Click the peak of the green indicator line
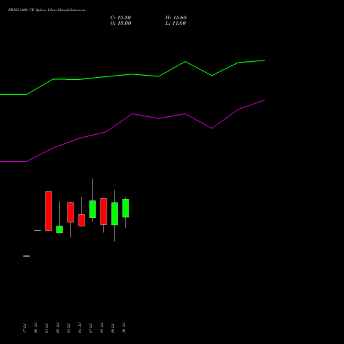This screenshot has width=344, height=344. 264,61
